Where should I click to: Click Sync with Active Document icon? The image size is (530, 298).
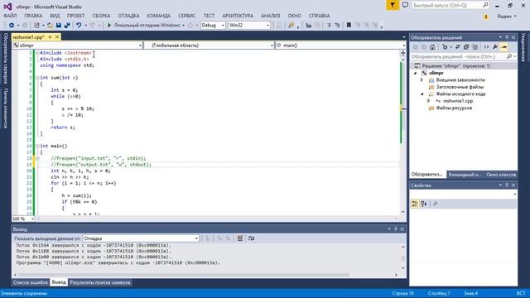click(x=458, y=47)
